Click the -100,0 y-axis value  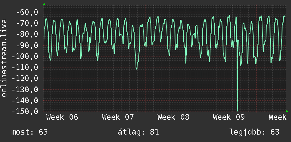25,57
